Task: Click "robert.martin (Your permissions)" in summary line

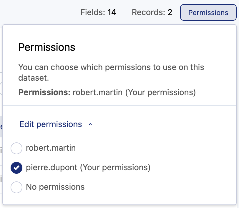Action: coord(134,92)
